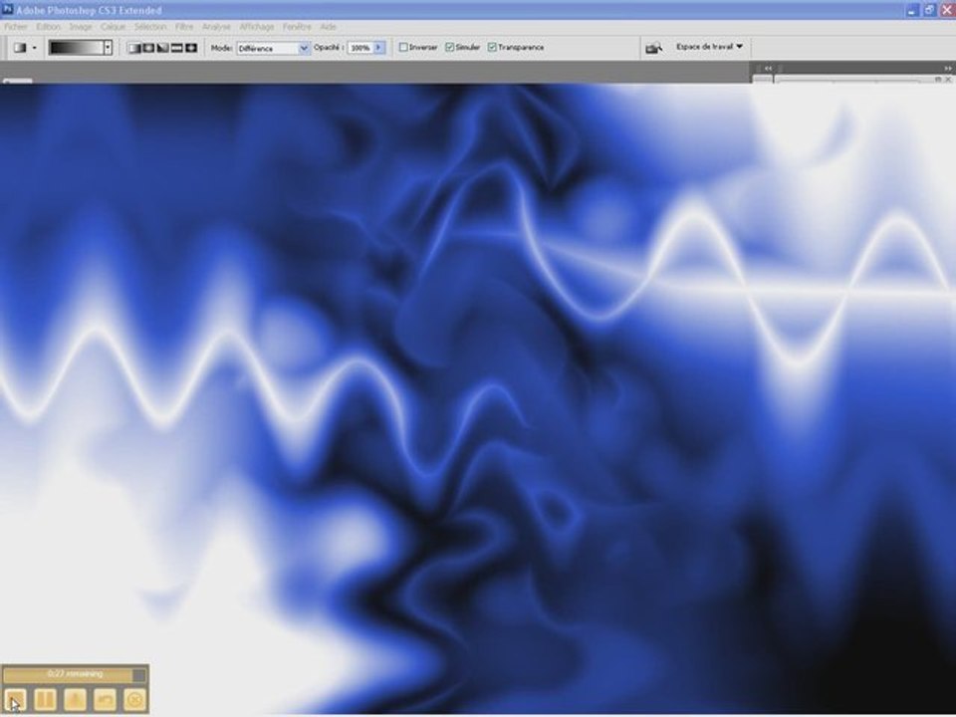Enable the Inverser checkbox

coord(403,47)
